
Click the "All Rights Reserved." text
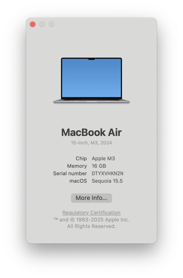click(x=91, y=226)
